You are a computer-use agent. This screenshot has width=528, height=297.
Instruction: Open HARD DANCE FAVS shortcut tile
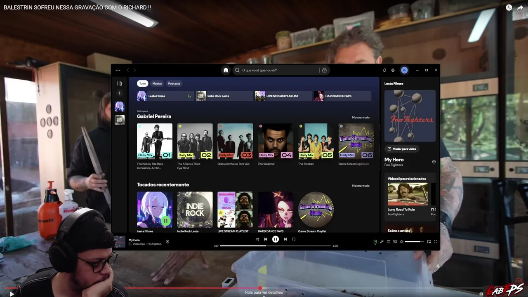(x=342, y=96)
